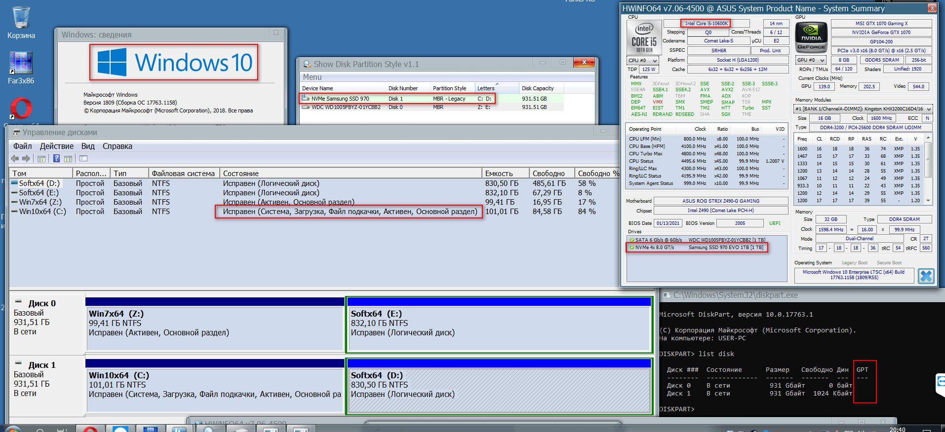Select the Win7x64 (Z:) partition block on Disk 0
945x432 pixels.
click(x=215, y=324)
